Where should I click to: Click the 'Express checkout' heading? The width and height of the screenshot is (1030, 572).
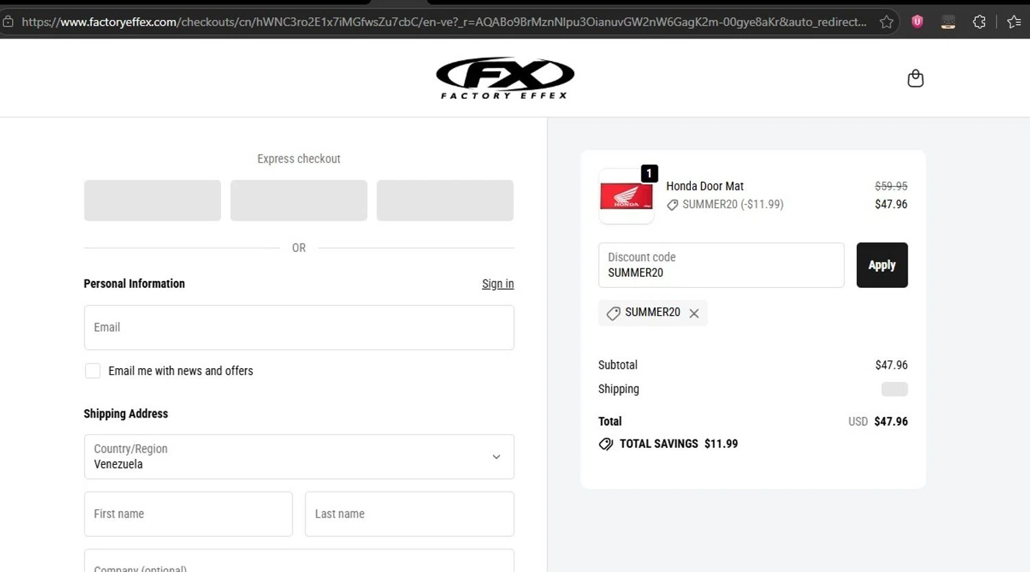pos(299,159)
